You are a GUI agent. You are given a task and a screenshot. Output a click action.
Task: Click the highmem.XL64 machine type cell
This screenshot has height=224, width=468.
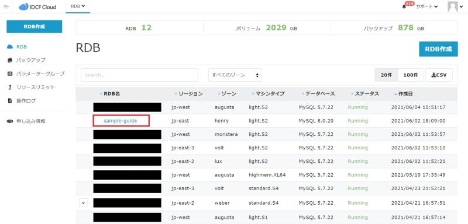[x=267, y=174]
